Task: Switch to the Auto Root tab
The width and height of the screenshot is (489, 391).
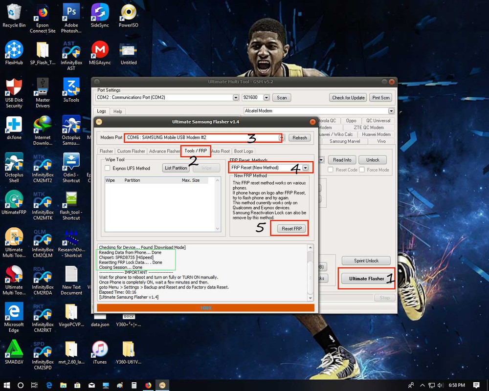Action: point(221,151)
